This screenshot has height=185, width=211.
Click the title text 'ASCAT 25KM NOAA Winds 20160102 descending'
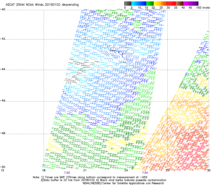tap(42, 5)
